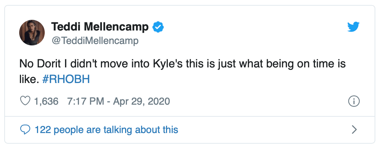Click the word "Dorit" in the tweet
Viewport: 381px width, 149px height.
(x=45, y=65)
